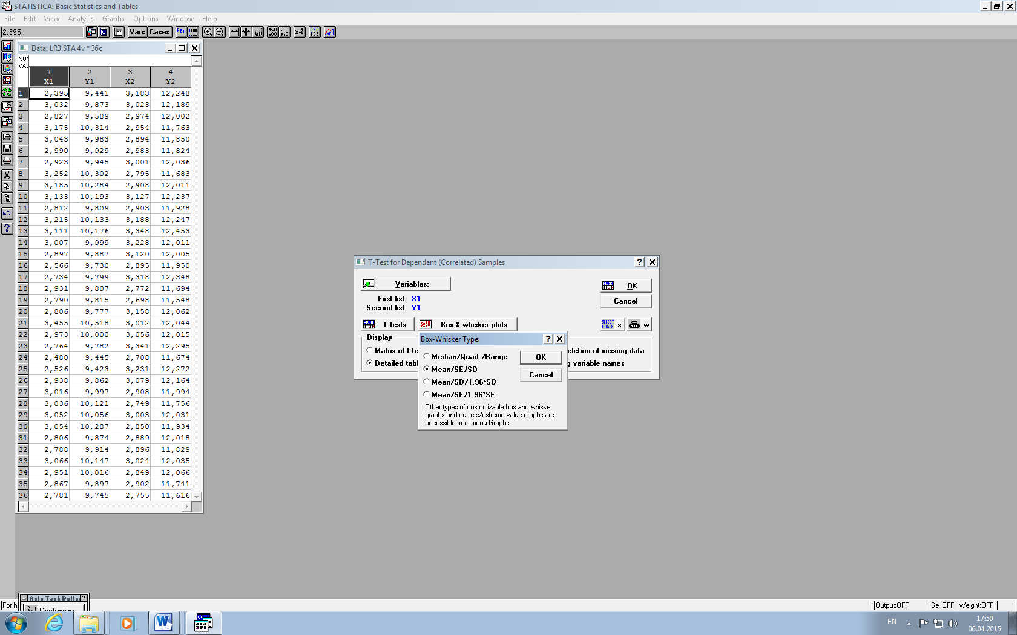
Task: Click the EN language indicator in tray
Action: (x=892, y=622)
